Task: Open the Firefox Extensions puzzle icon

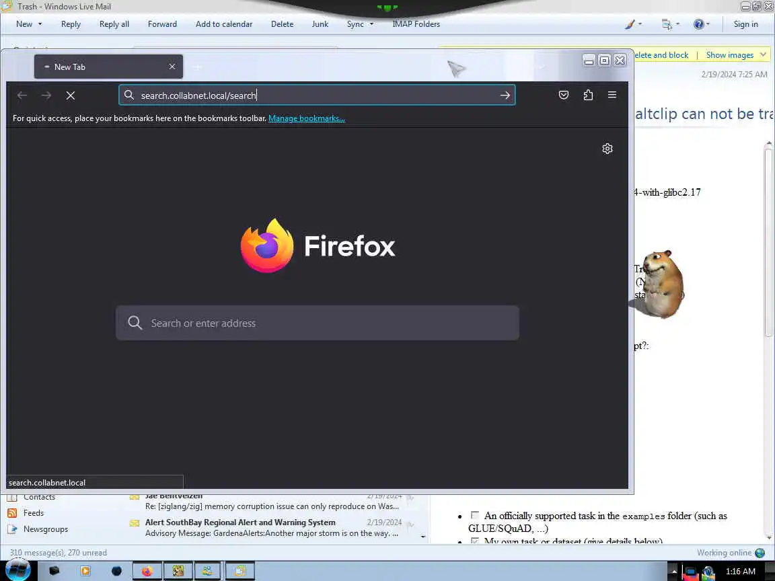Action: (x=588, y=95)
